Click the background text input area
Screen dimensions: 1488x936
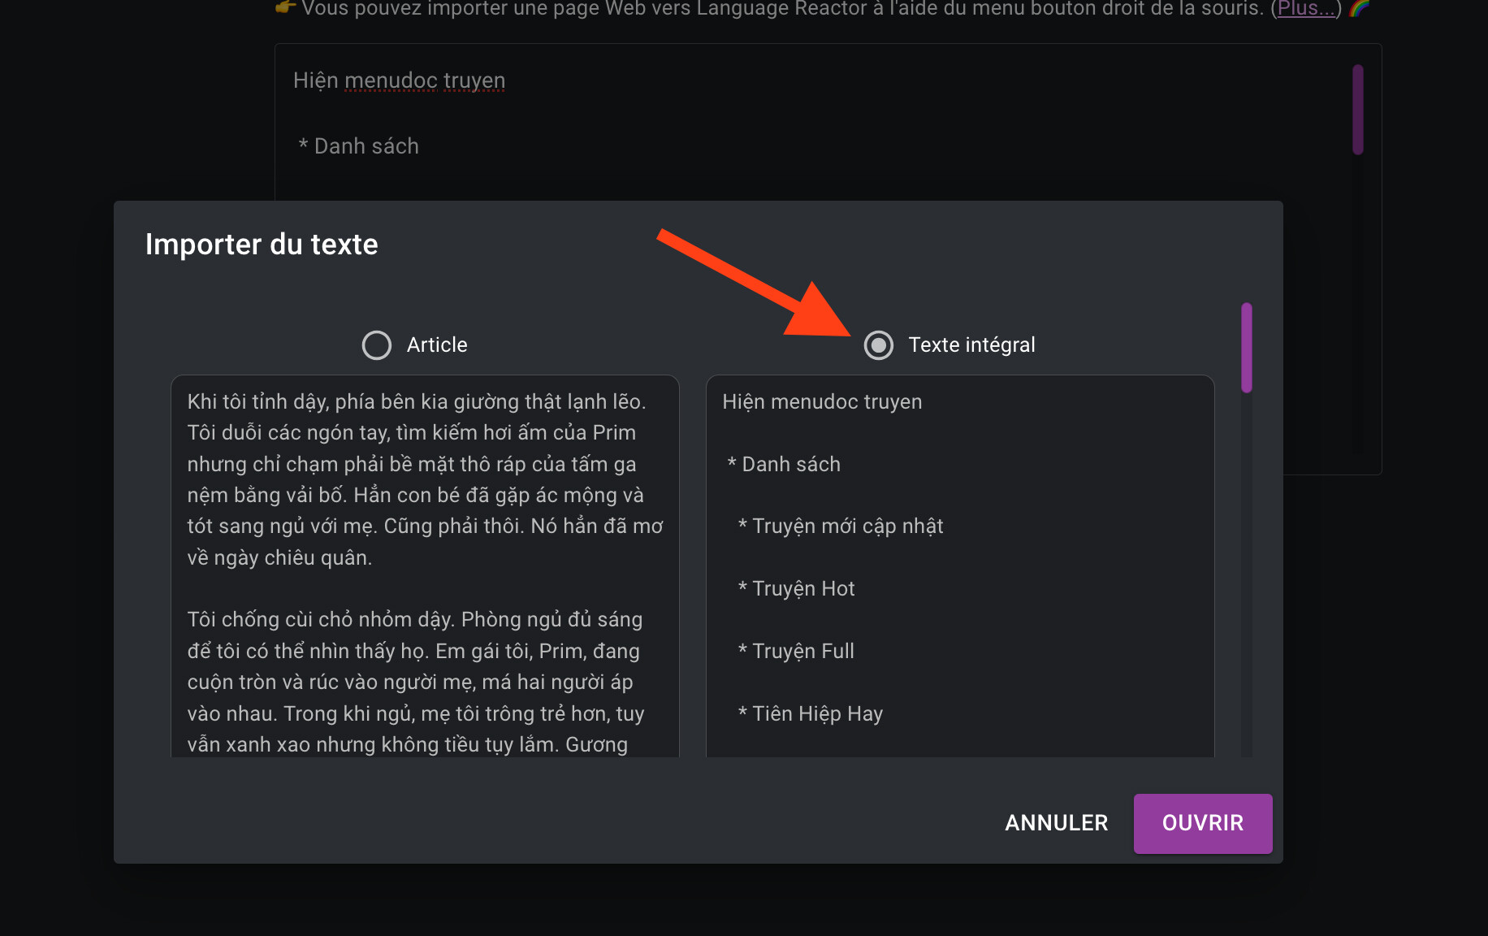(812, 122)
